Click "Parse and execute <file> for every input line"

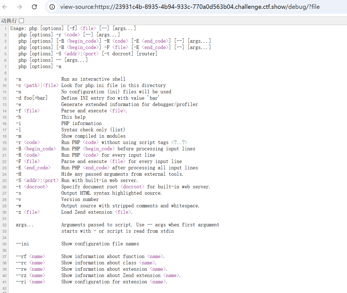pyautogui.click(x=122, y=161)
